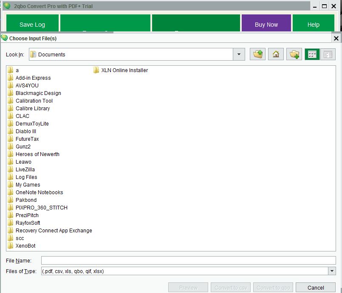Open the Home folder icon
The width and height of the screenshot is (342, 293).
click(x=276, y=54)
